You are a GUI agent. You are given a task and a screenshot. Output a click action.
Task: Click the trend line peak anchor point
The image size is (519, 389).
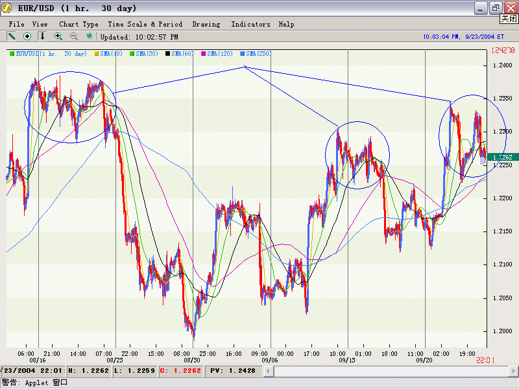pos(245,67)
